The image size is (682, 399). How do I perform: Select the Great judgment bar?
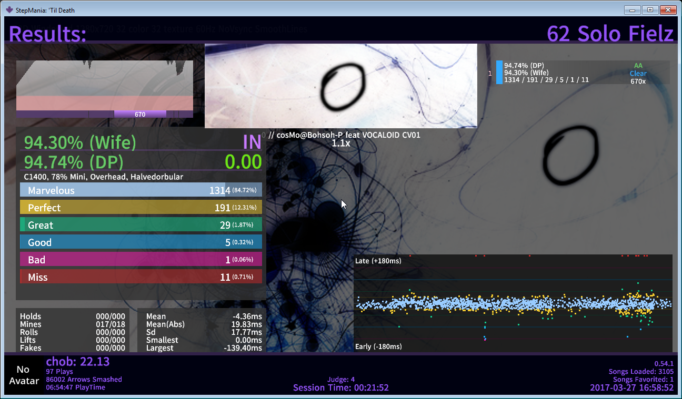[x=141, y=225]
